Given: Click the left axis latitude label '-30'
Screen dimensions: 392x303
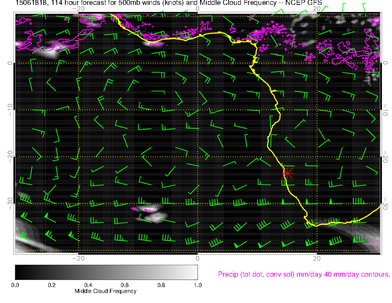Looking at the screenshot, I should (10, 203).
